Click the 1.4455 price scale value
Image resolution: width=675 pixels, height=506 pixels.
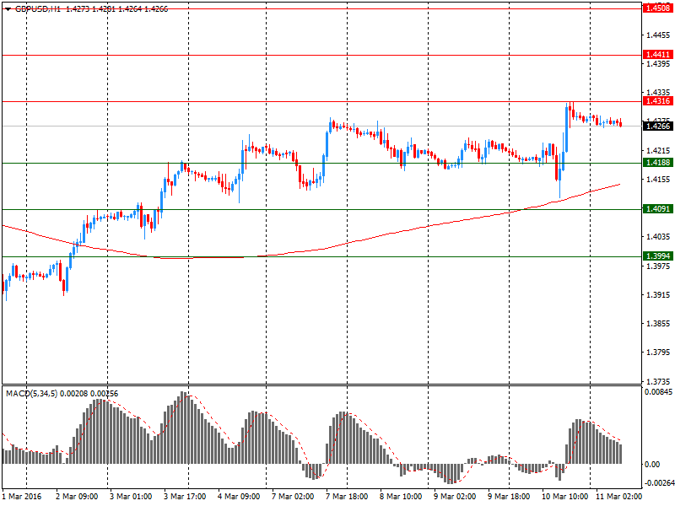point(659,35)
